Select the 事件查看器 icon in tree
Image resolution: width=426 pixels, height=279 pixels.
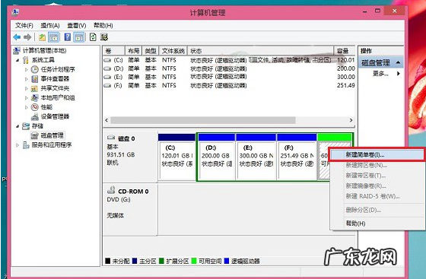pyautogui.click(x=35, y=79)
